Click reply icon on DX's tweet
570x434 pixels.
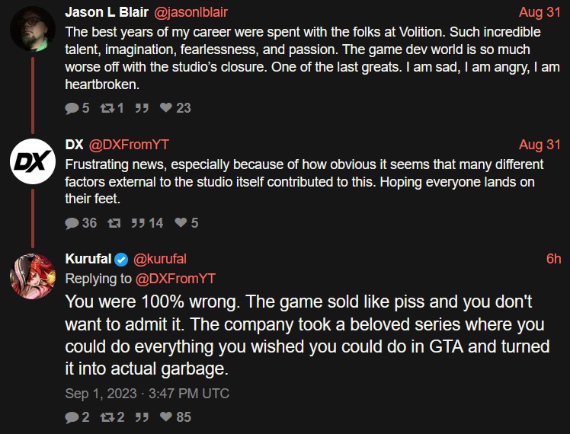click(x=72, y=223)
